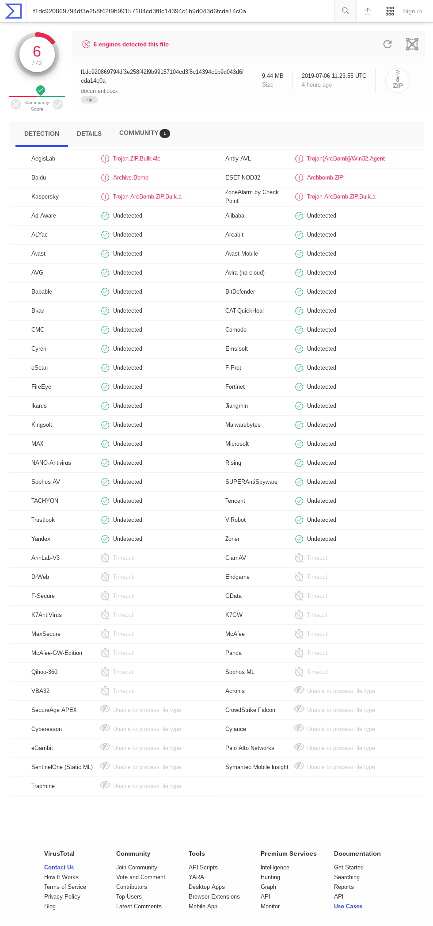
Task: Click the ZIP file type icon
Action: tap(398, 80)
